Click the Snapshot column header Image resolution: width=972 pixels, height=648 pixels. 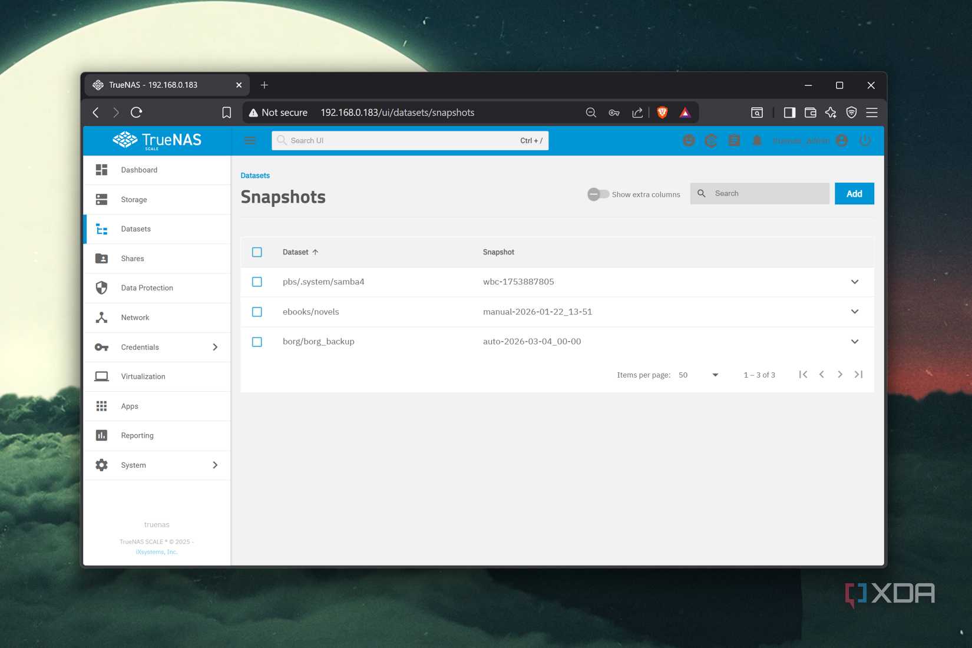click(x=498, y=252)
